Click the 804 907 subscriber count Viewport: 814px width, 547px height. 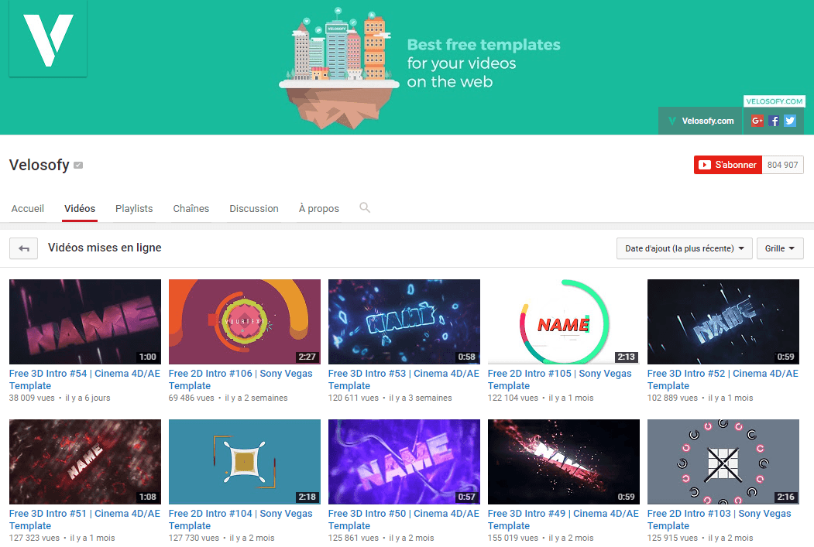[x=782, y=165]
